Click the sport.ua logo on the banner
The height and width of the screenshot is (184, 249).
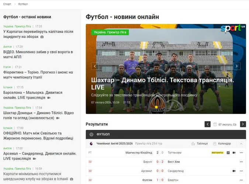pos(233,28)
